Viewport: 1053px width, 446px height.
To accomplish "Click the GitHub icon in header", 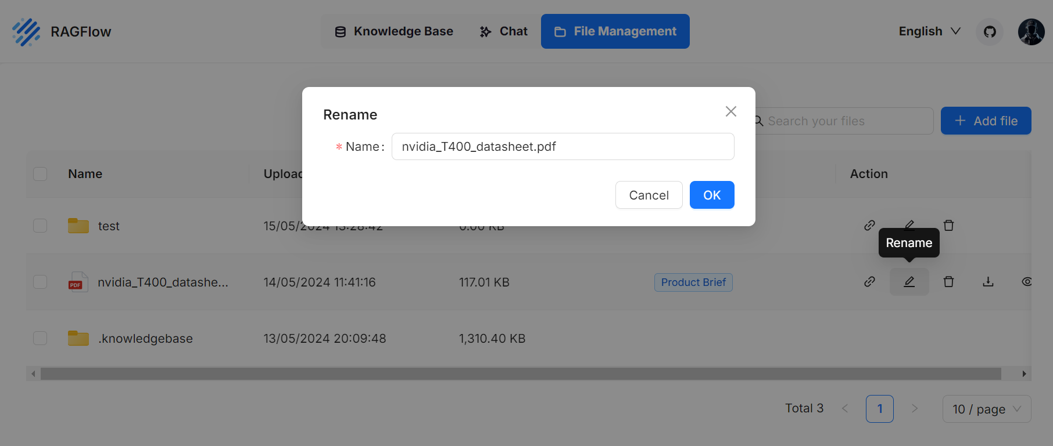I will 990,31.
